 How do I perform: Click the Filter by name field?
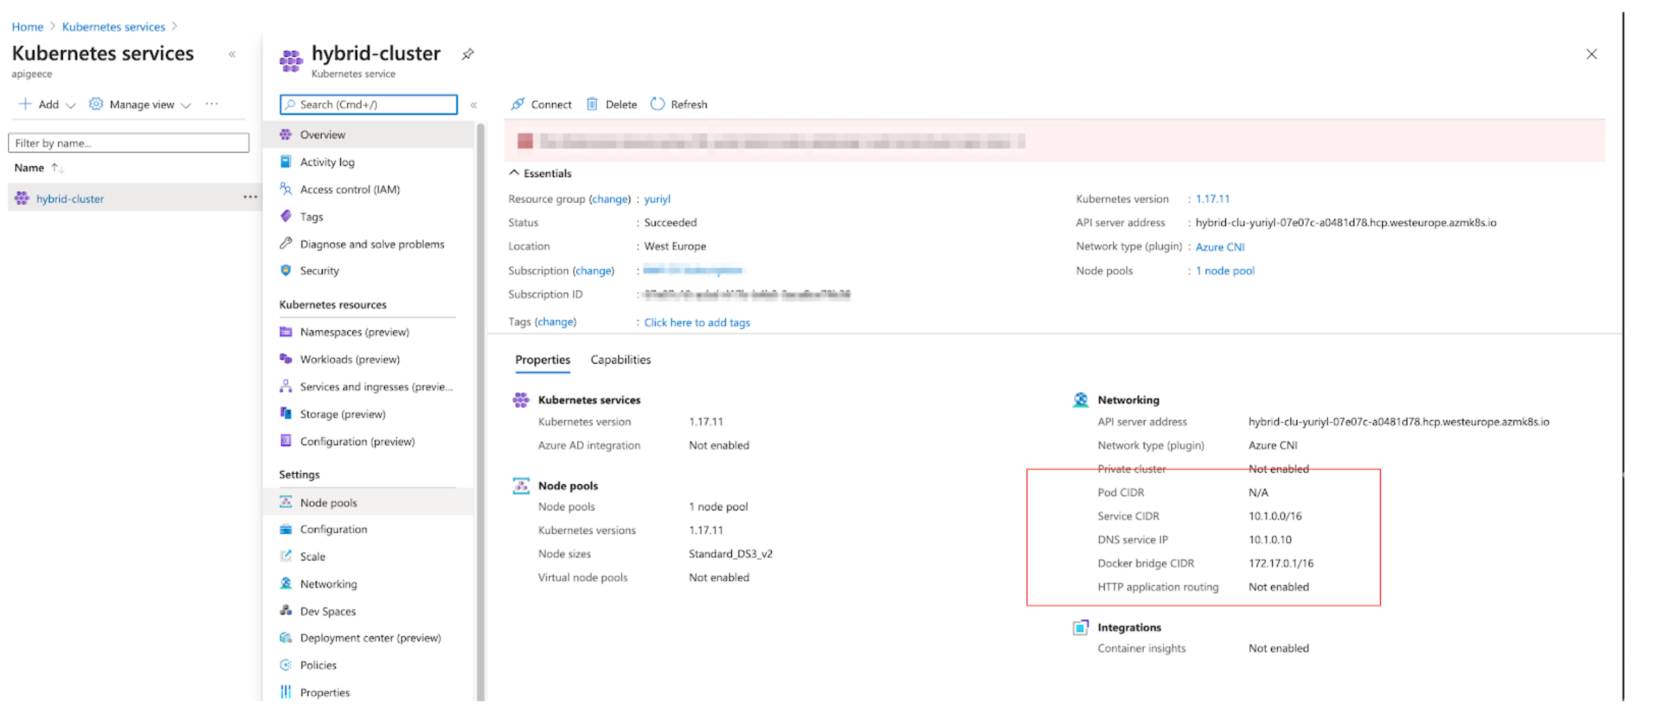(129, 143)
